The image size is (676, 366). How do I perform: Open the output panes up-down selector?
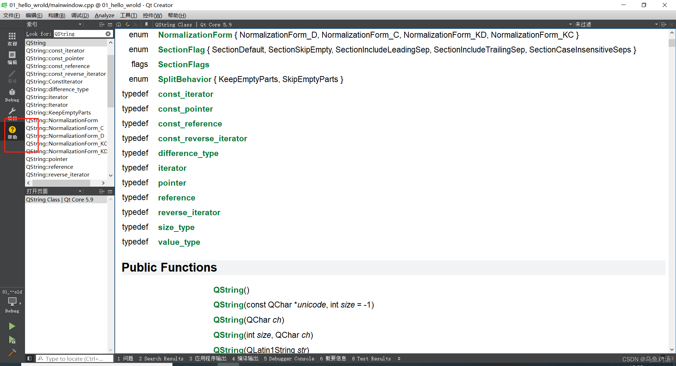point(399,359)
